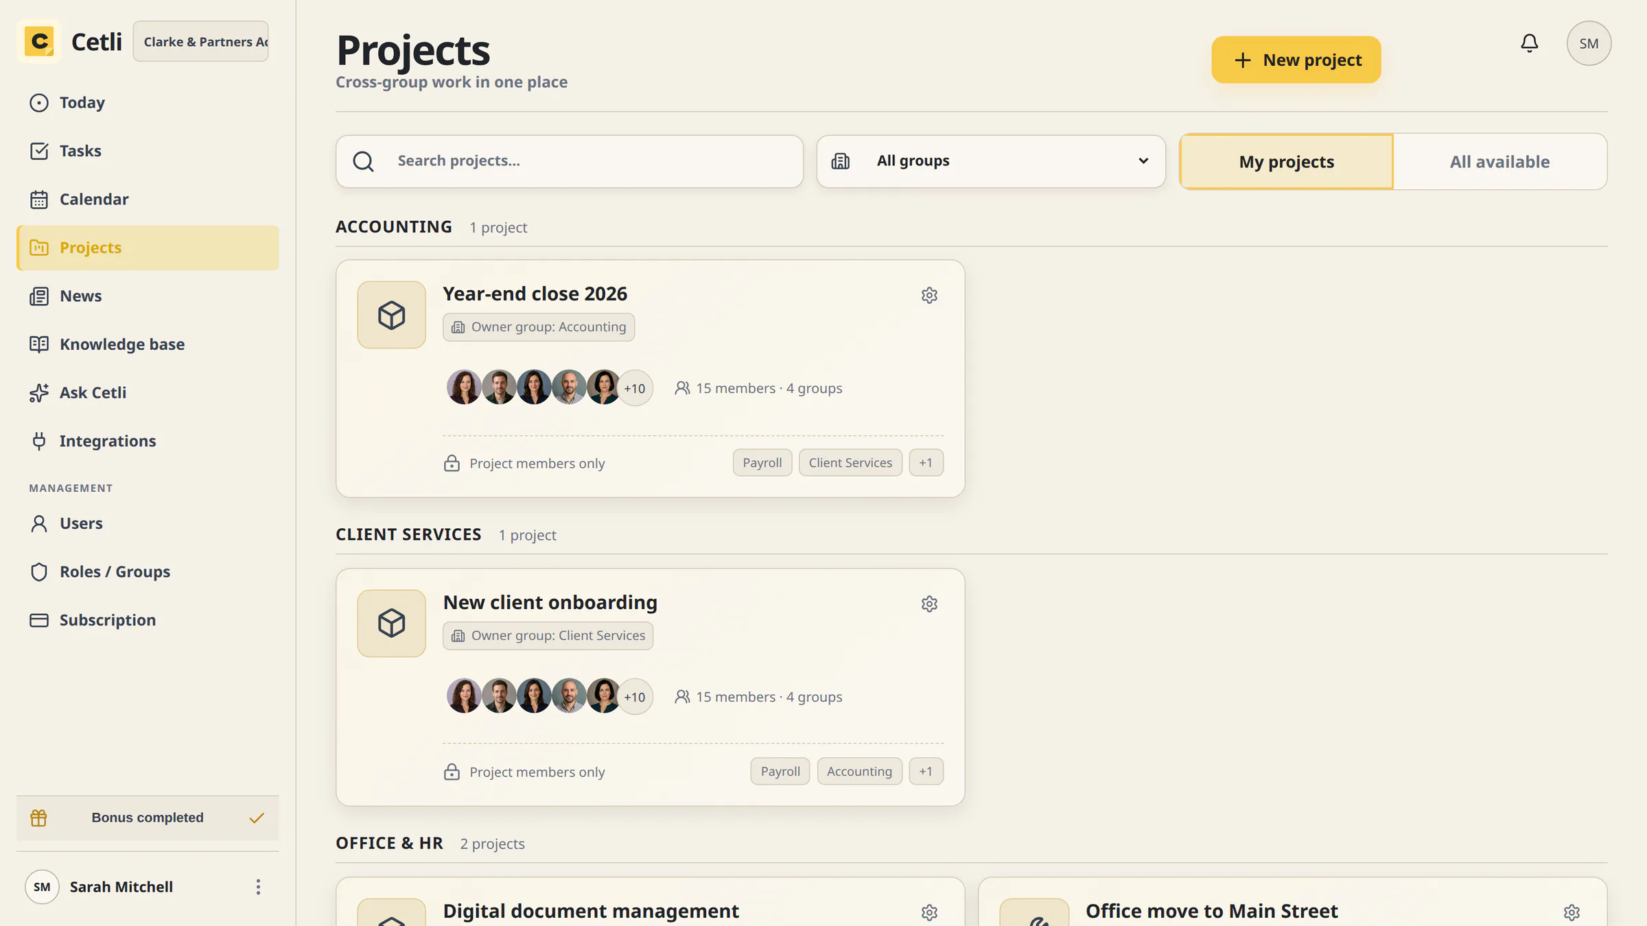
Task: Open Subscription page
Action: click(x=148, y=620)
